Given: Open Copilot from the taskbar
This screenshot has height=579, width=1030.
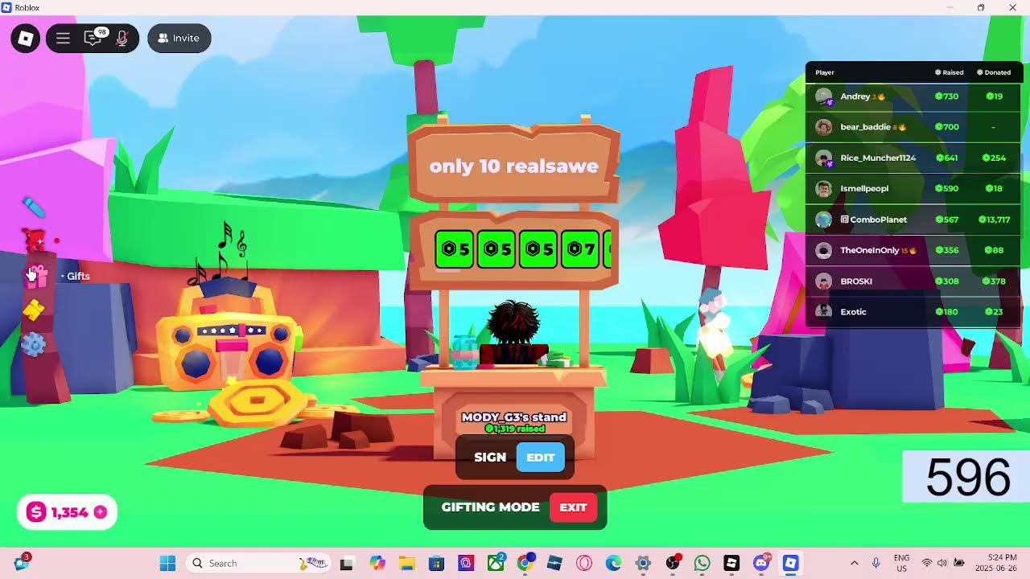Looking at the screenshot, I should (x=377, y=563).
